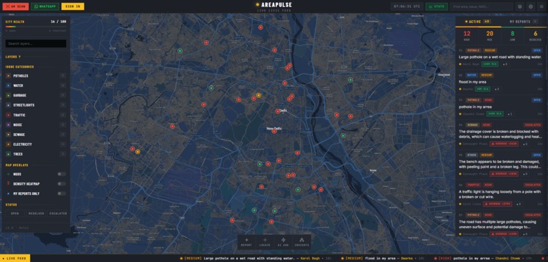Open the broken bench report card
Image resolution: width=548 pixels, height=262 pixels.
click(500, 164)
